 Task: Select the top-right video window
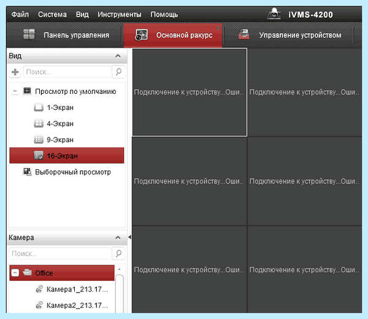tap(305, 92)
